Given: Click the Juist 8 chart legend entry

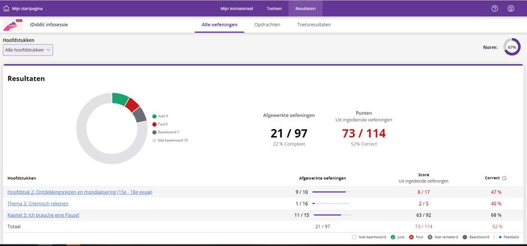Looking at the screenshot, I should pyautogui.click(x=160, y=116).
